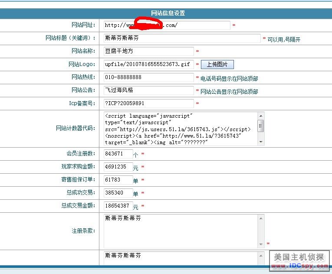The height and width of the screenshot is (274, 332).
Task: Click the counter code textarea scrollbar thumb
Action: [x=261, y=125]
